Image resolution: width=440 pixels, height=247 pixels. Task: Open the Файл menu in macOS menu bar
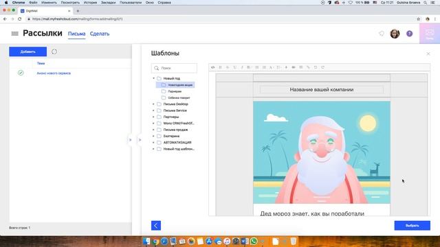[x=33, y=3]
